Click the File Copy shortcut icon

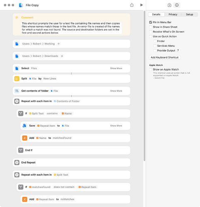(21, 5)
